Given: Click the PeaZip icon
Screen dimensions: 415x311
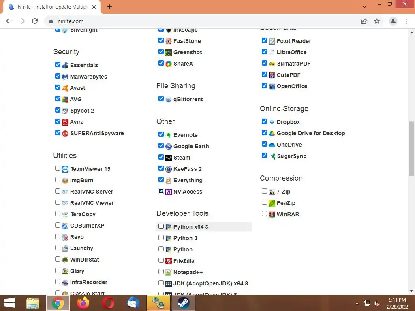Looking at the screenshot, I should point(272,203).
